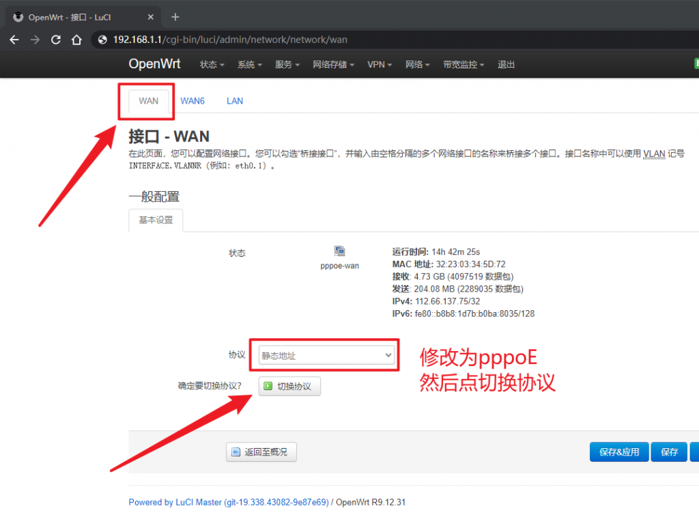The image size is (699, 515).
Task: Click the IPv6 address fe80::b8b8:1d7b:b0ba:8035/128
Action: [475, 314]
